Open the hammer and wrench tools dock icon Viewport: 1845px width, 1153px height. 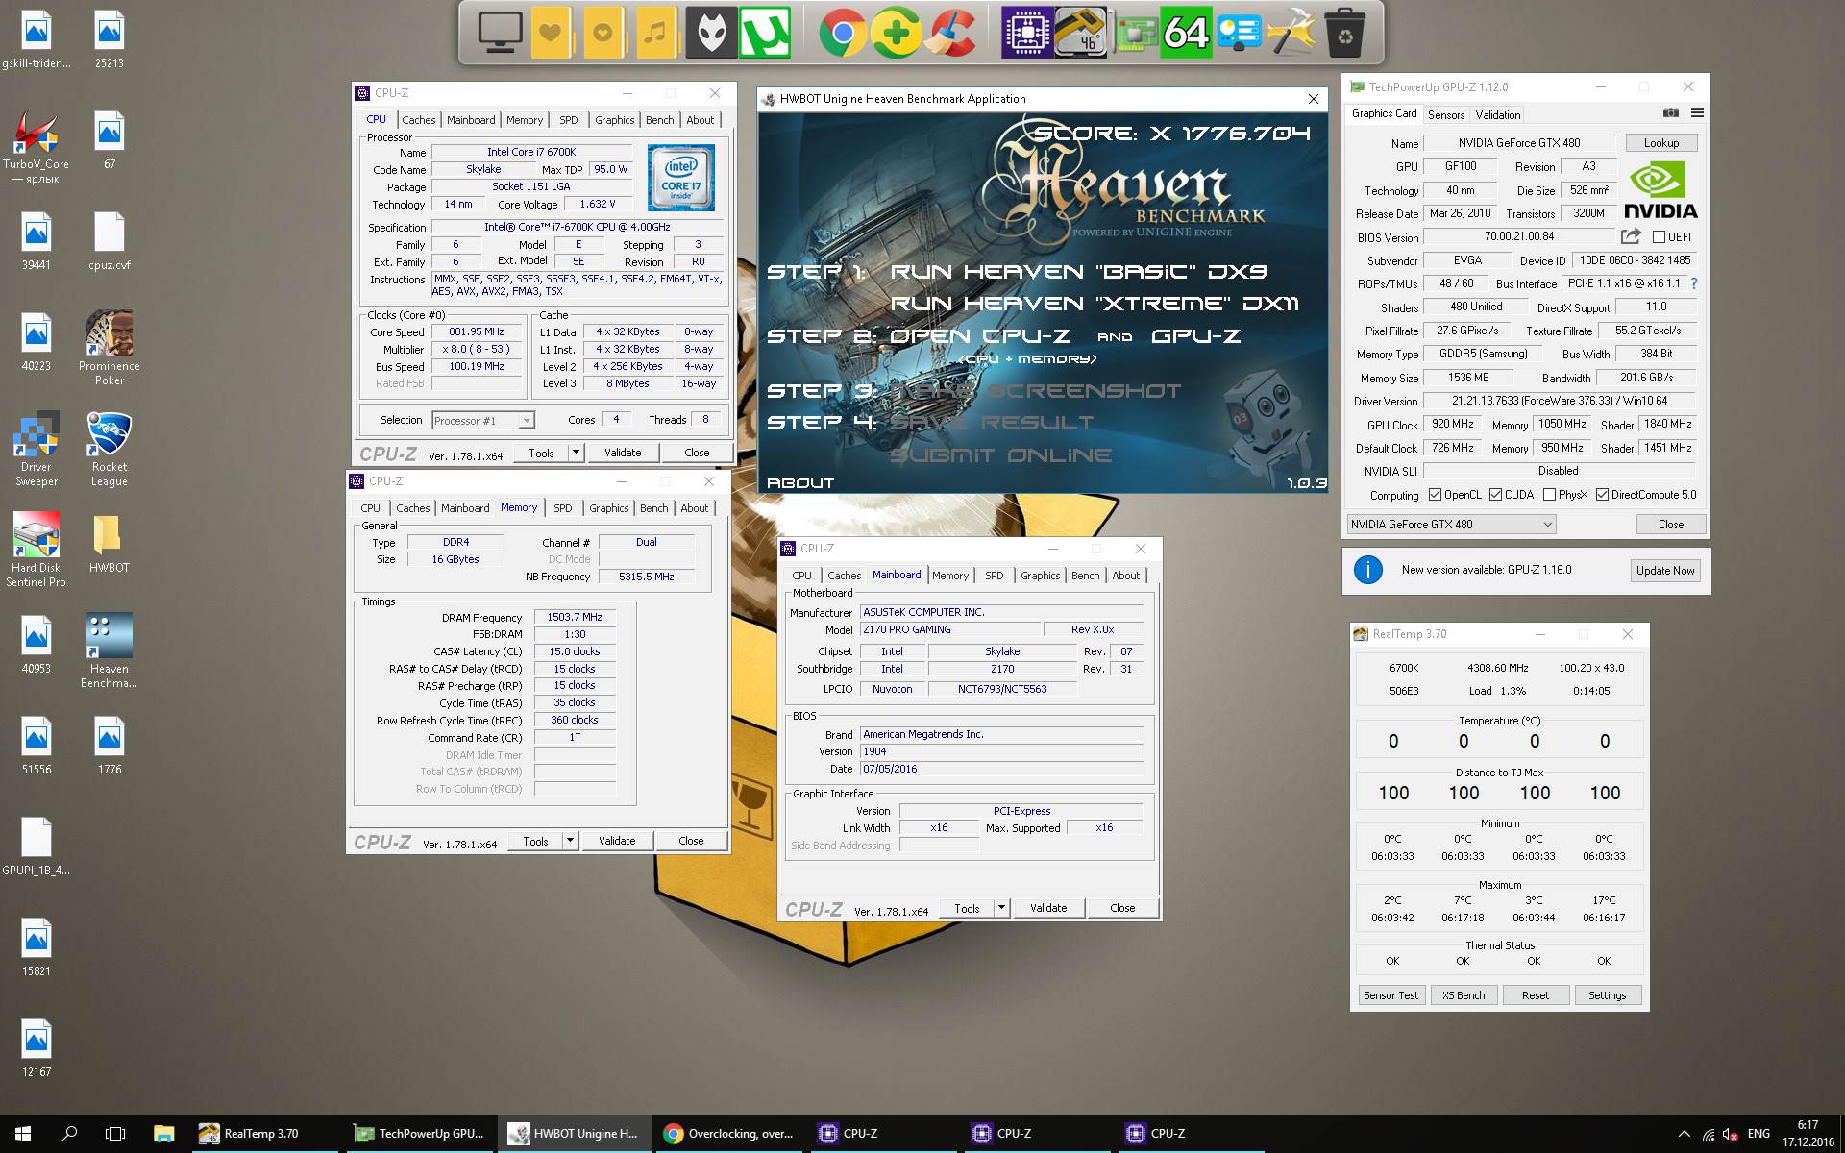(1291, 33)
